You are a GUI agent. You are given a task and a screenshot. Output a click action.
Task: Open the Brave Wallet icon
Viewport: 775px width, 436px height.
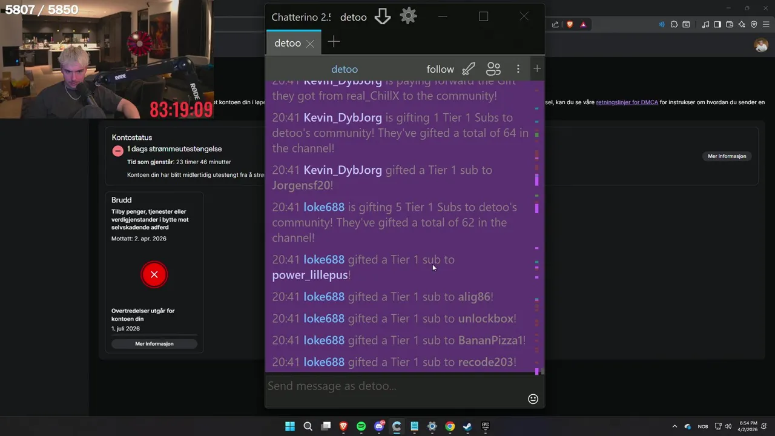pyautogui.click(x=730, y=24)
